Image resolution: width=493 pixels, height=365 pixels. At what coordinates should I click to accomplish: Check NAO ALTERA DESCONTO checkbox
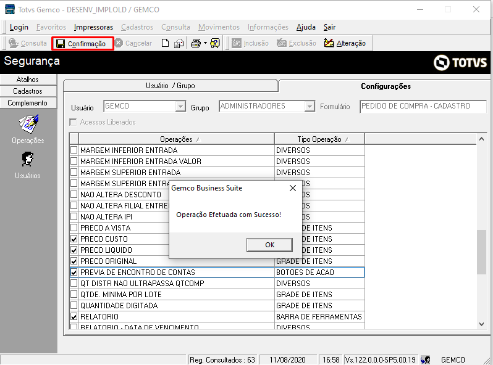(x=74, y=194)
